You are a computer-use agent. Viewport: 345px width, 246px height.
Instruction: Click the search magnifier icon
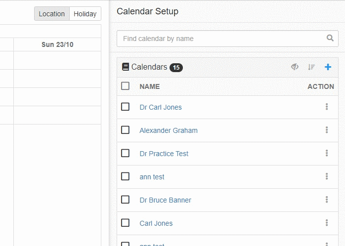[x=330, y=38]
